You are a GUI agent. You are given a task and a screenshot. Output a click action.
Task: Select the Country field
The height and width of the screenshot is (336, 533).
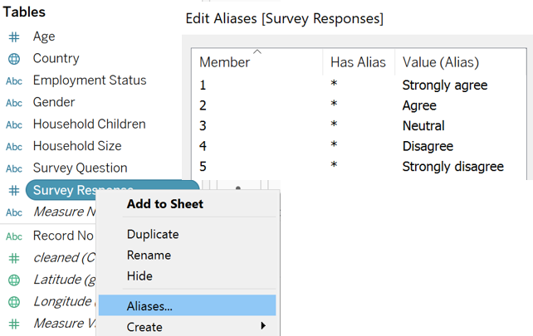[x=56, y=59]
